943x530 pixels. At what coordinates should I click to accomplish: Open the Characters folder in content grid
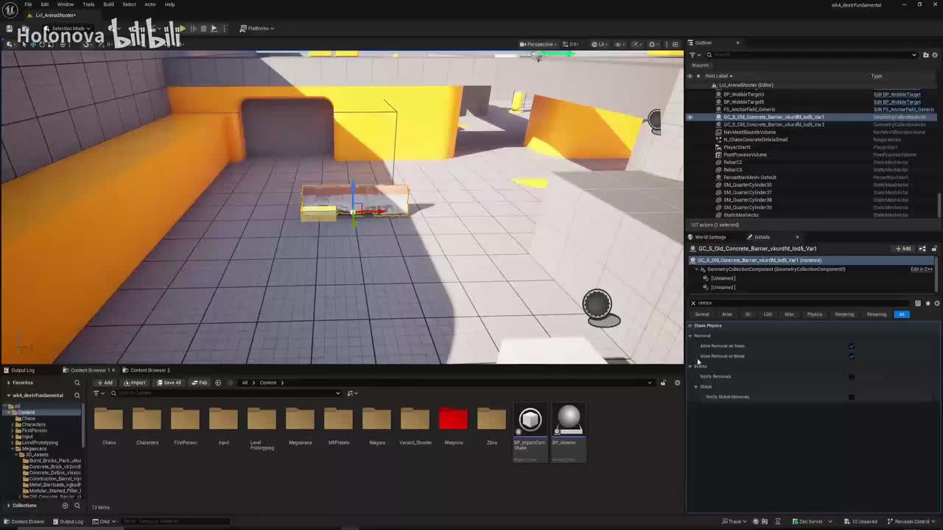point(147,420)
